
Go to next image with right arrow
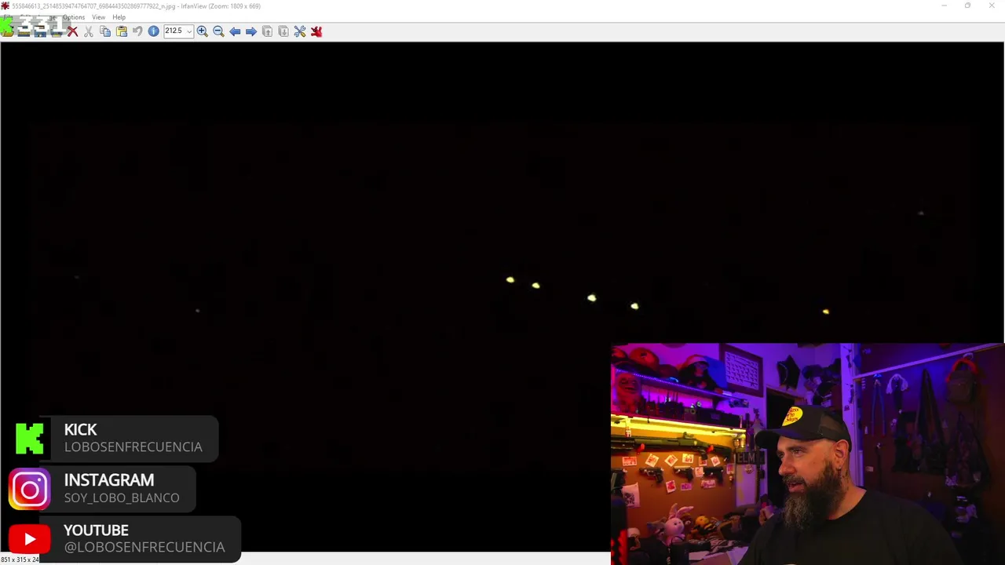click(x=251, y=31)
